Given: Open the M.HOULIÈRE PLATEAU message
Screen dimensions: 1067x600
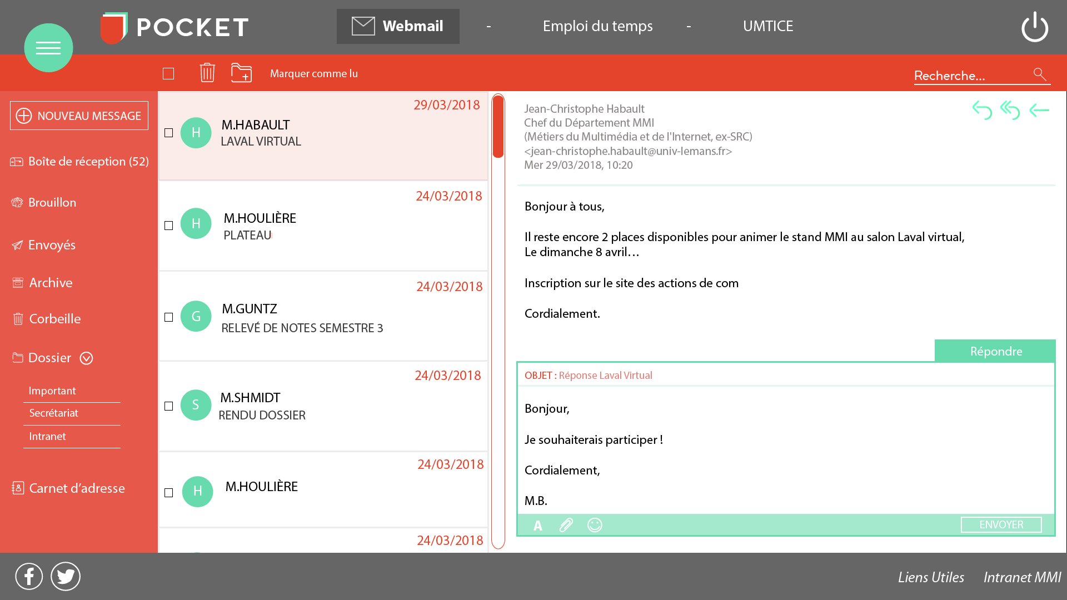Looking at the screenshot, I should (x=323, y=226).
